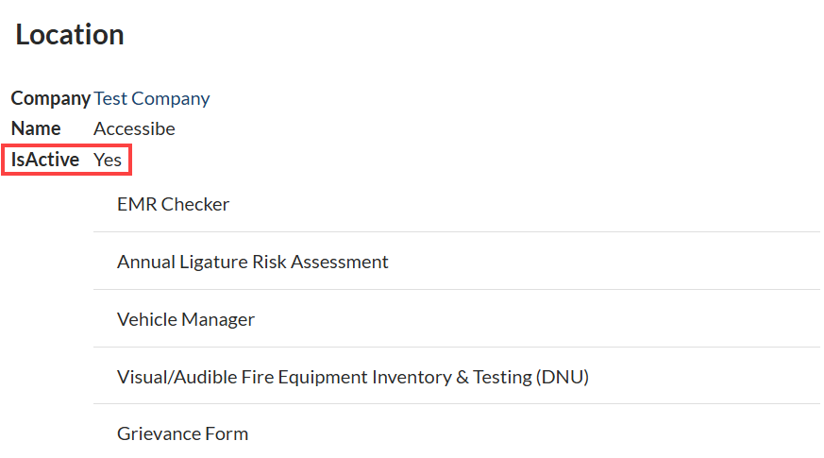Open Visual/Audible Fire Equipment Inventory & Testing
The height and width of the screenshot is (458, 824).
[352, 377]
